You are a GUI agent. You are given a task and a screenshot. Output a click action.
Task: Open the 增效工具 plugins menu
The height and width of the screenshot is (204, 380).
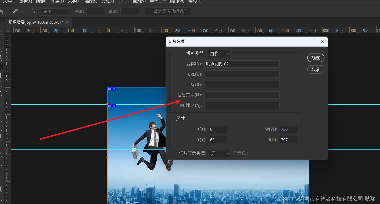pos(158,1)
